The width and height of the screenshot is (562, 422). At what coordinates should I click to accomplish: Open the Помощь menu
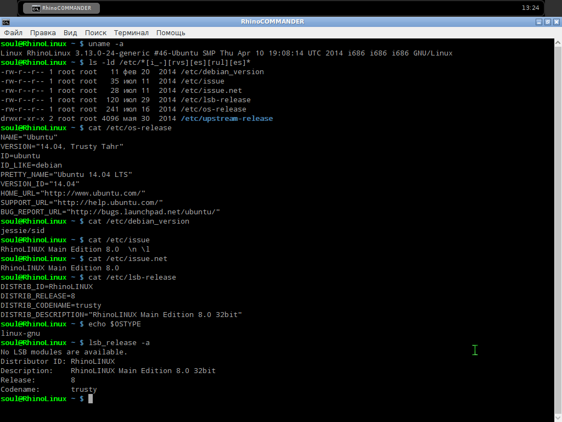(x=171, y=32)
